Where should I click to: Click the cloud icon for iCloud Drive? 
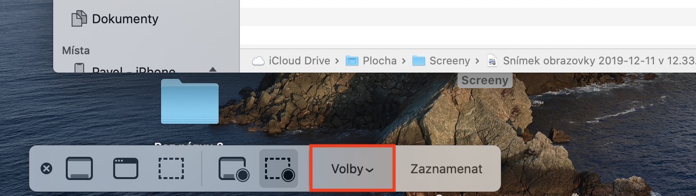point(259,60)
